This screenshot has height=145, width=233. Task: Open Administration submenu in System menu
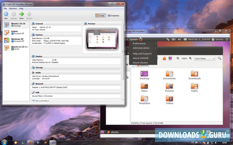tap(143, 48)
